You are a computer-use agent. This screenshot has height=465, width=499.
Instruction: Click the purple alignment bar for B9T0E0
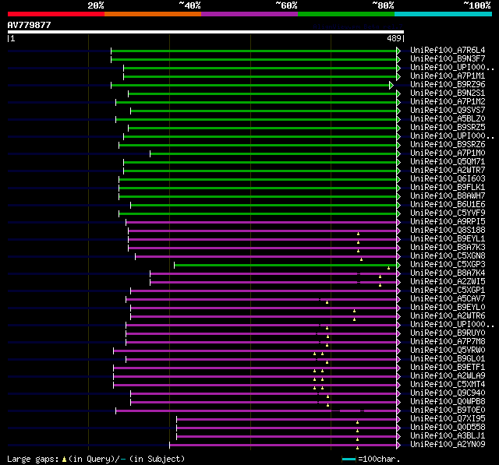click(257, 411)
